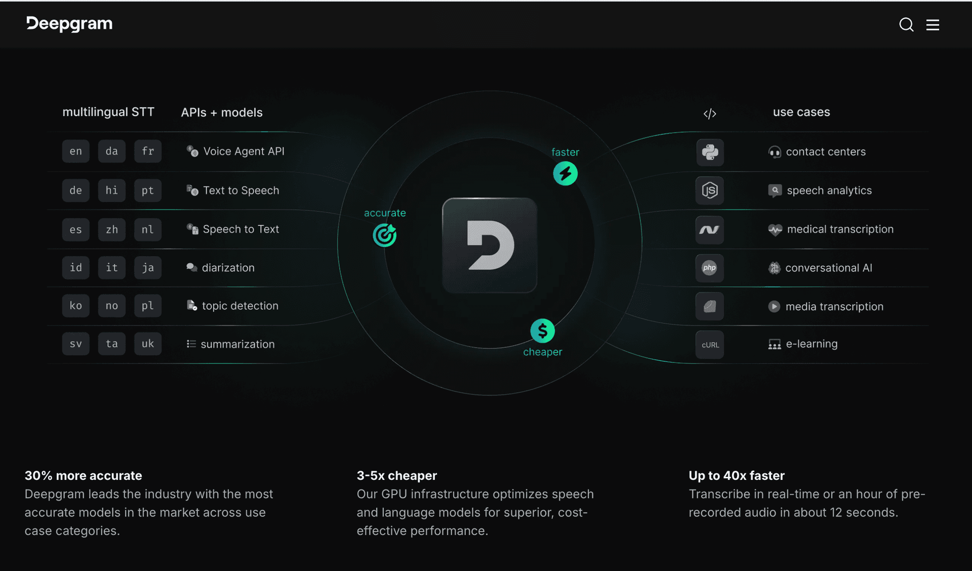Click the Text to Speech icon
The height and width of the screenshot is (571, 972).
[x=192, y=190]
